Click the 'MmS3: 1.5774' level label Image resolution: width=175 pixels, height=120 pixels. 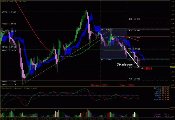click(x=9, y=84)
